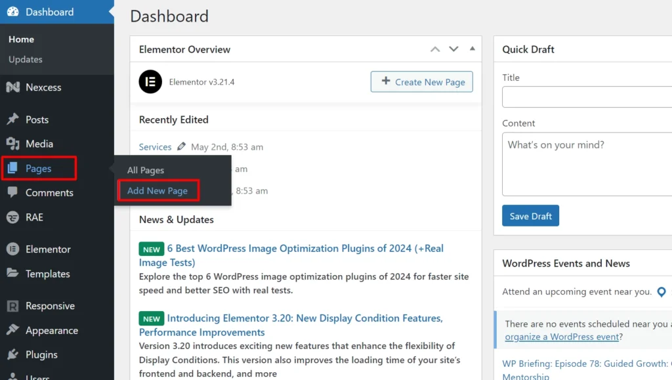
Task: Click the RAE plugin icon
Action: [x=13, y=217]
